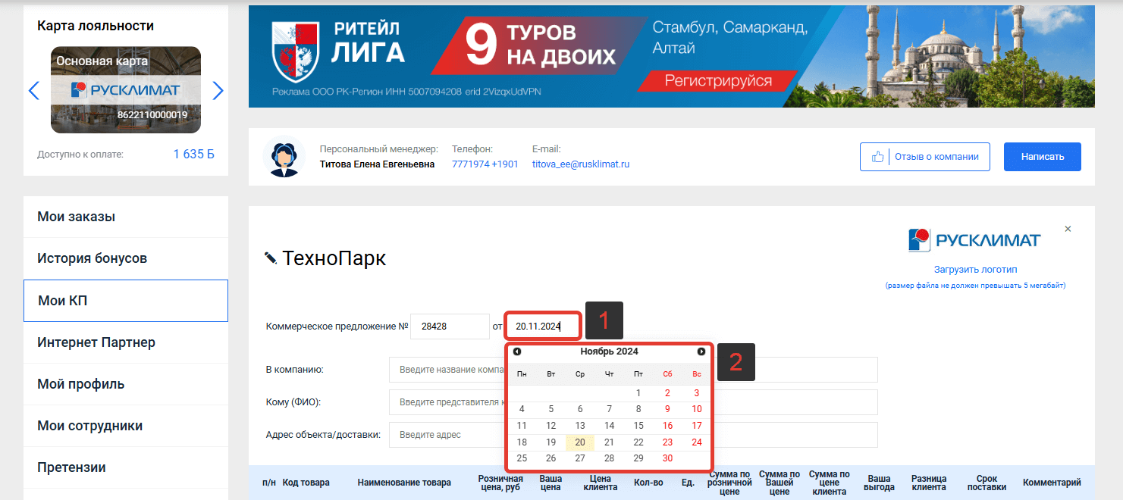Go to Мой профиль
The image size is (1123, 500).
point(126,384)
